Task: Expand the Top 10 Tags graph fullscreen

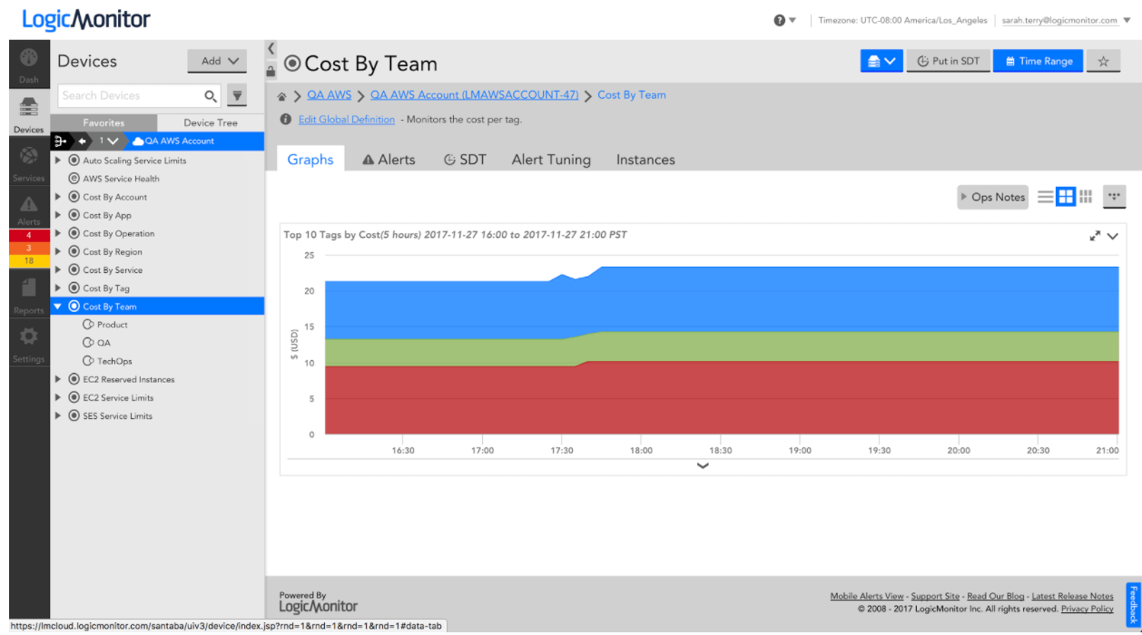Action: tap(1095, 235)
